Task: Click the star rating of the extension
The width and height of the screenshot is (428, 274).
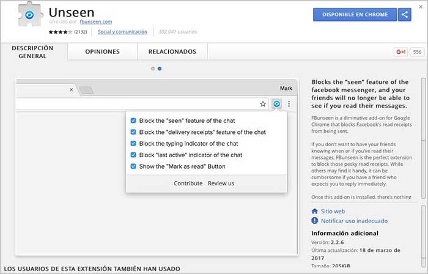Action: point(61,32)
